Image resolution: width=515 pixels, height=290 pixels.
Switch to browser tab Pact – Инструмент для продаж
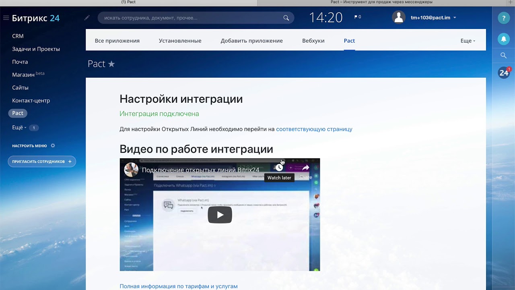tap(381, 2)
